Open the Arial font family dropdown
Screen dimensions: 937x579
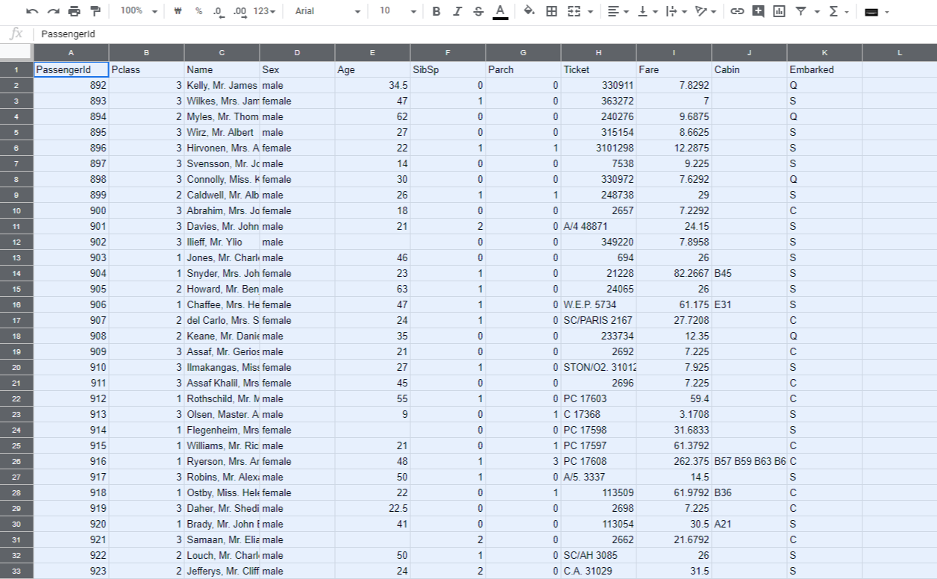point(327,11)
